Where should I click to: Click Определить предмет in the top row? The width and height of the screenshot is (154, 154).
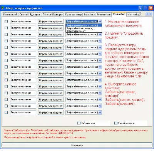51,22
